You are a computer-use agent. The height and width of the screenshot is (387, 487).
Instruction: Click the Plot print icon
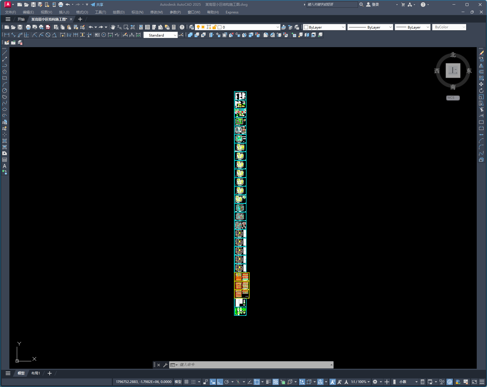[28, 27]
